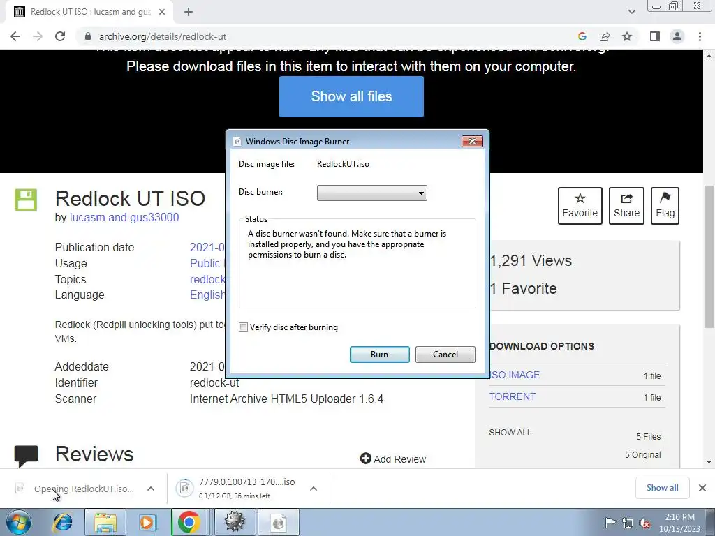Click the network tray icon
This screenshot has height=536, width=715.
628,522
